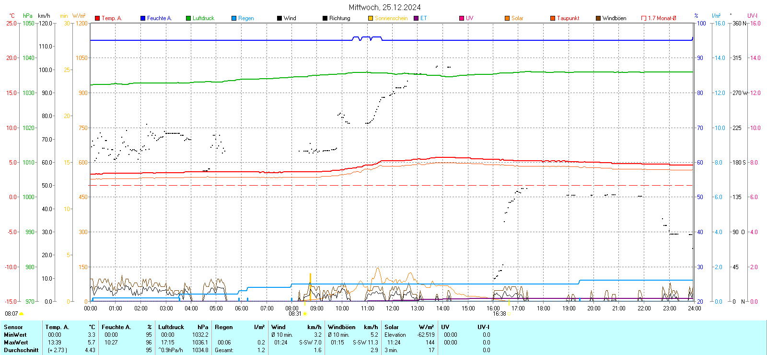Click the sunrise icon next to 08:31
Image resolution: width=767 pixels, height=355 pixels.
click(305, 314)
